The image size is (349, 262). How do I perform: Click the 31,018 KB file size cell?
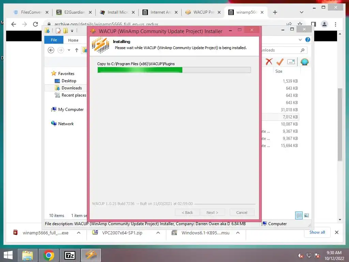[x=289, y=110]
